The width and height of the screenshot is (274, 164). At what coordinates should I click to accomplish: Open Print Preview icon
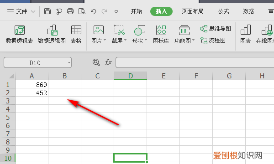pos(82,11)
